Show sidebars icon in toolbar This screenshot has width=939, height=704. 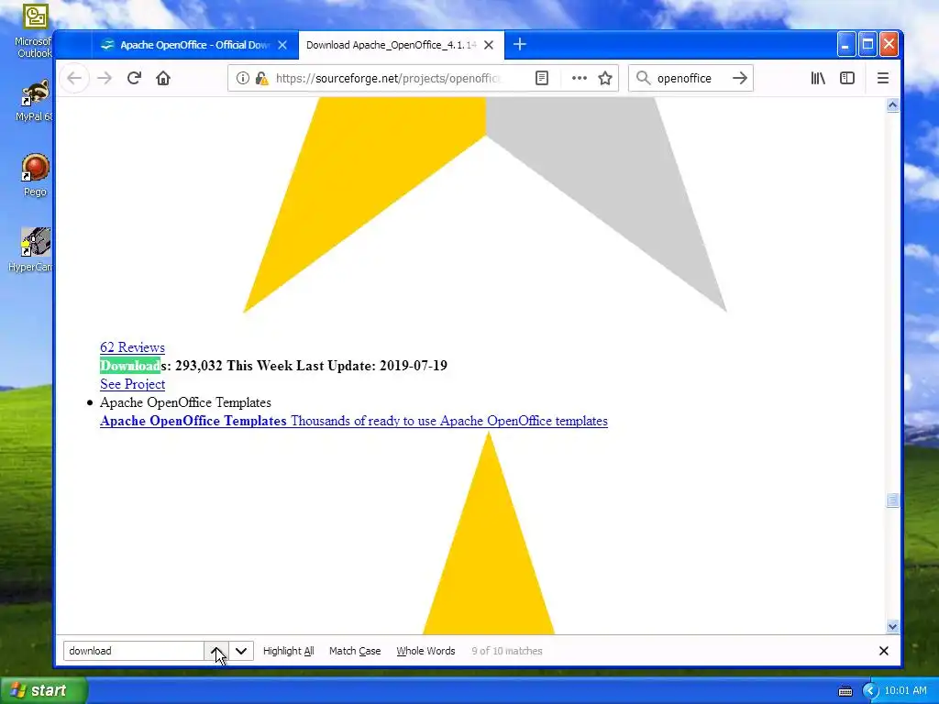pyautogui.click(x=846, y=78)
